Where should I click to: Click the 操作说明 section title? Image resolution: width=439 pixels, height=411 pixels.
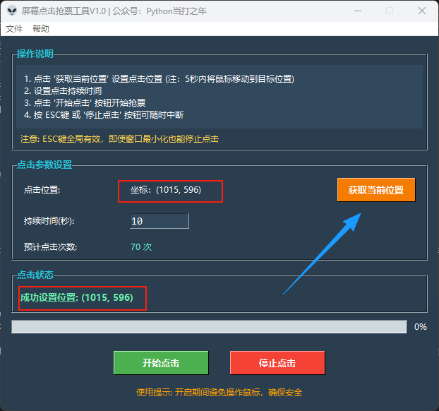coord(35,54)
